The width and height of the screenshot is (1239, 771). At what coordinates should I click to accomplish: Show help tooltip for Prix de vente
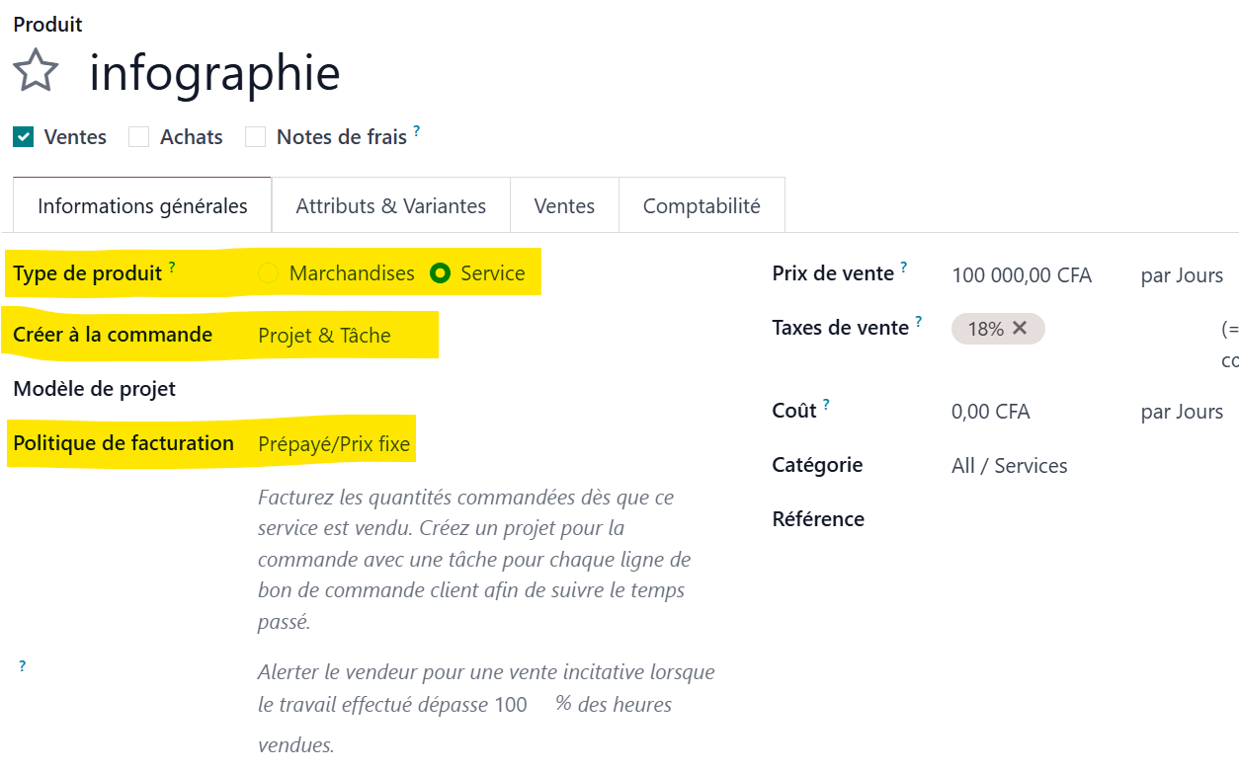pyautogui.click(x=903, y=267)
